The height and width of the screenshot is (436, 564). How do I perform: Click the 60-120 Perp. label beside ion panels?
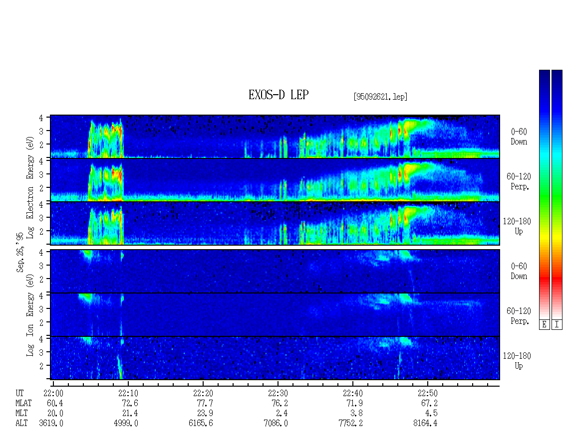tap(519, 316)
